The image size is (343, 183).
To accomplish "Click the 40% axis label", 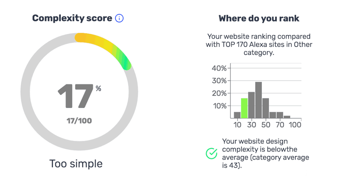I will 219,68.
